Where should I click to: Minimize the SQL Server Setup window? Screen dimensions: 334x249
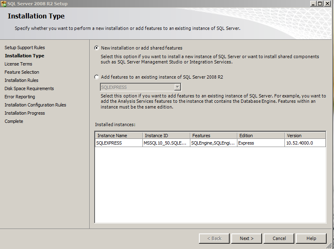[x=313, y=4]
